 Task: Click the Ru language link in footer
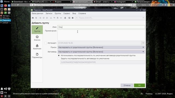pyautogui.click(x=142, y=94)
